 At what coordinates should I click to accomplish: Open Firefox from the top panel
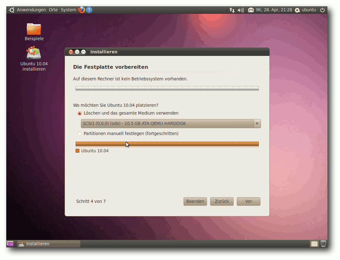82,10
